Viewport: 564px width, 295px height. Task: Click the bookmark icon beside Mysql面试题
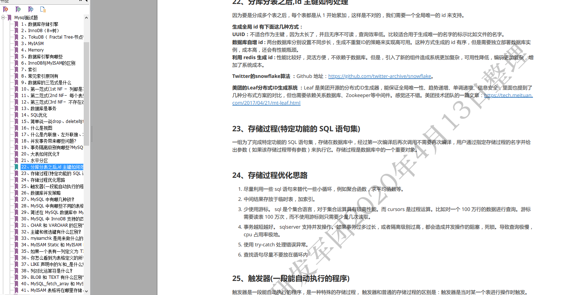point(9,17)
